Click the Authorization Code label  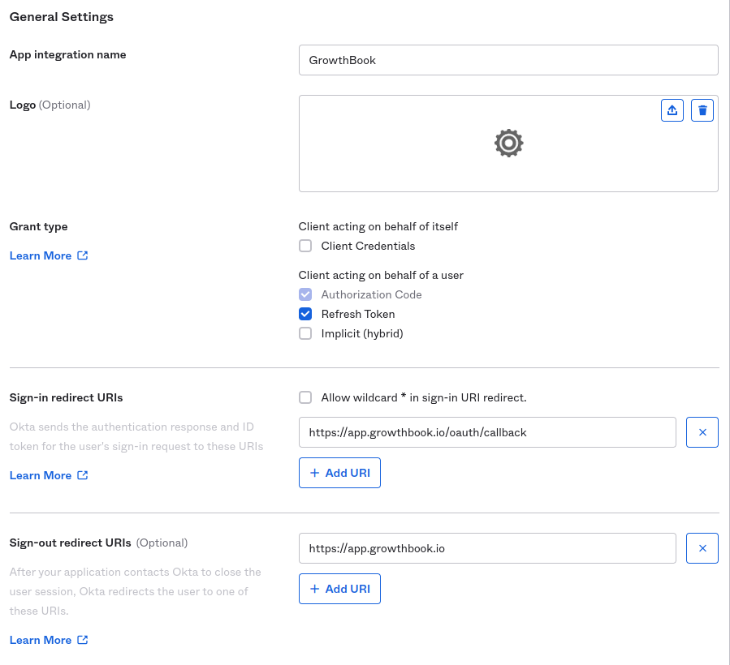point(372,294)
